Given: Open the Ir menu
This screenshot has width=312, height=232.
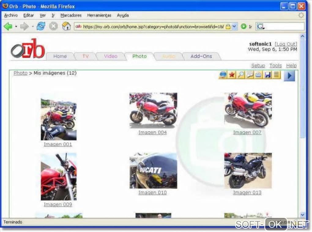Looking at the screenshot, I should pyautogui.click(x=53, y=15).
